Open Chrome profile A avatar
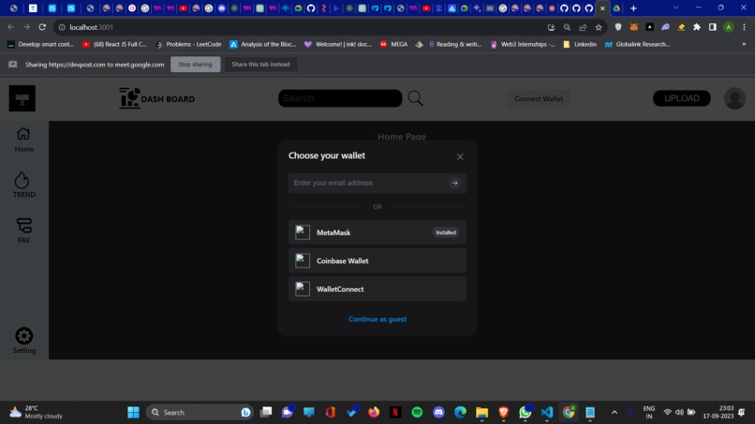This screenshot has width=755, height=424. [x=729, y=27]
